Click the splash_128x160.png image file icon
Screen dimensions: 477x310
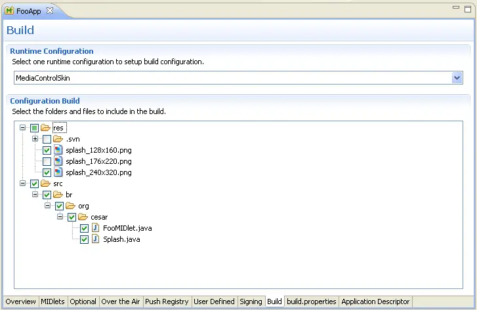tap(58, 150)
